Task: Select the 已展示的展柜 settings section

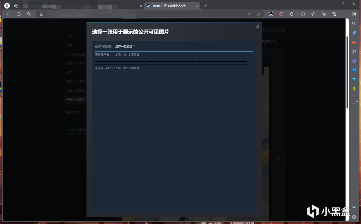Action: pos(76,99)
